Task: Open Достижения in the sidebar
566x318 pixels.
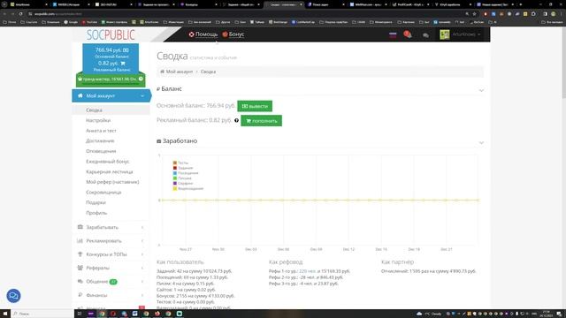Action: click(100, 141)
